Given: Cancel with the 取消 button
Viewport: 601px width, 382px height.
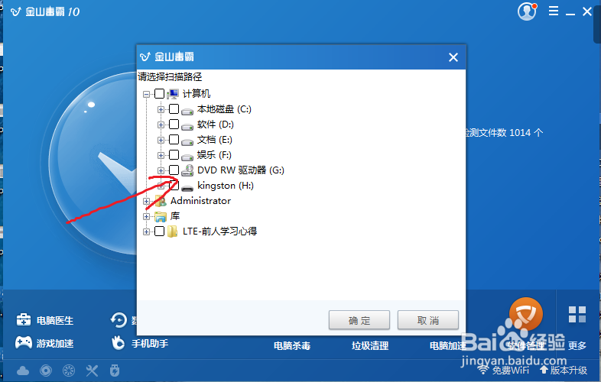Looking at the screenshot, I should 427,320.
